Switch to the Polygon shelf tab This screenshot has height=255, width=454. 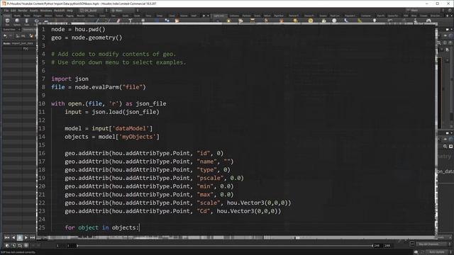click(38, 16)
